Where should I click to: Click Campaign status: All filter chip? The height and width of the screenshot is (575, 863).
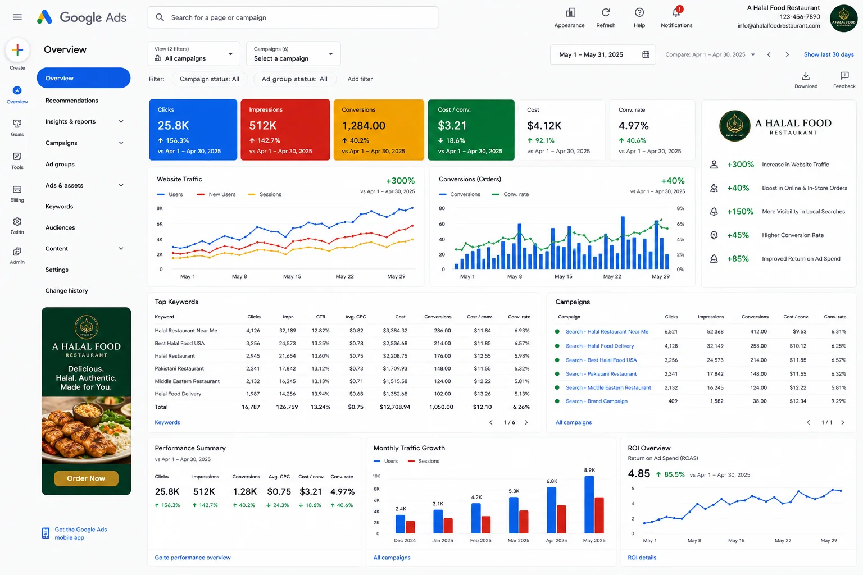click(x=210, y=79)
